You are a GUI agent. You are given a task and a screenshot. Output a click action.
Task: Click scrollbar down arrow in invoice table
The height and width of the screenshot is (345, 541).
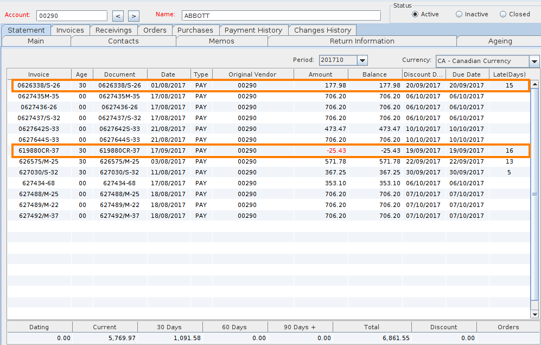click(x=534, y=315)
